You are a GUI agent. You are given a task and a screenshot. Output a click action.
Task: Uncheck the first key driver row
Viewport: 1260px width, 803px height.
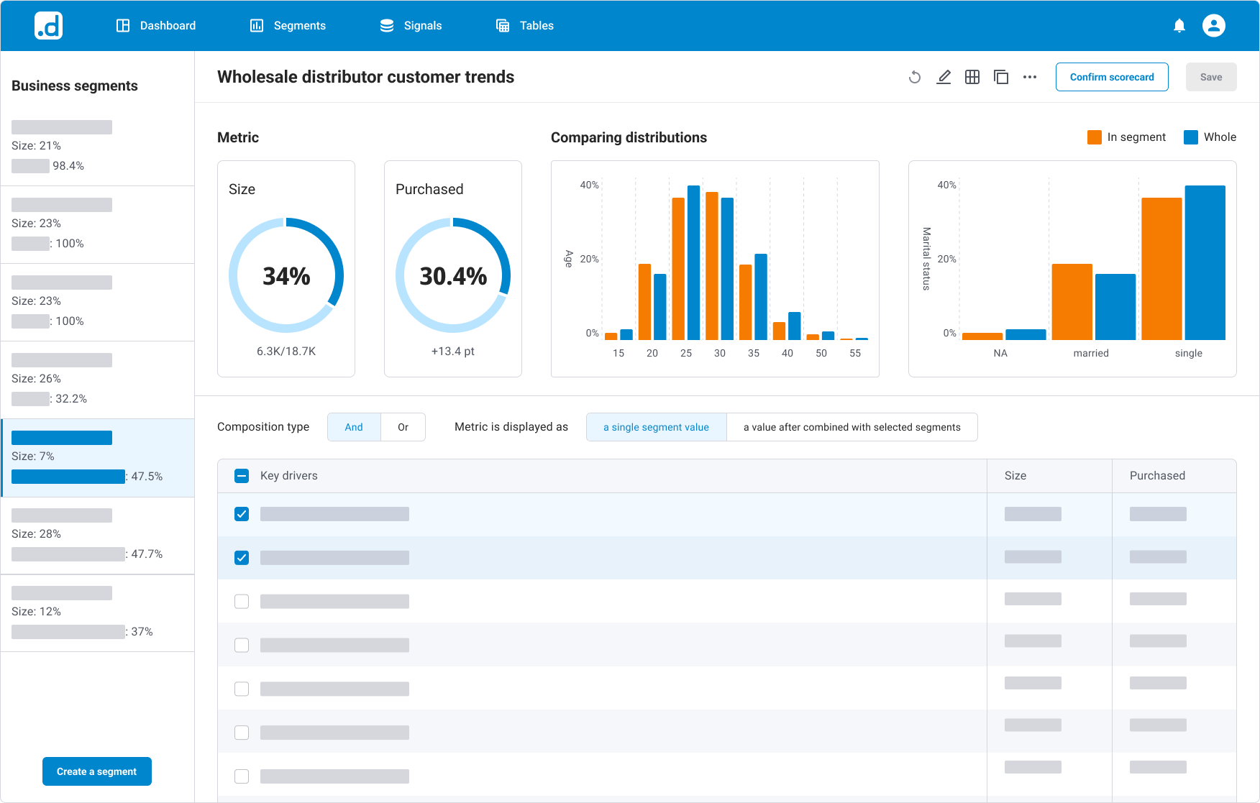(242, 514)
